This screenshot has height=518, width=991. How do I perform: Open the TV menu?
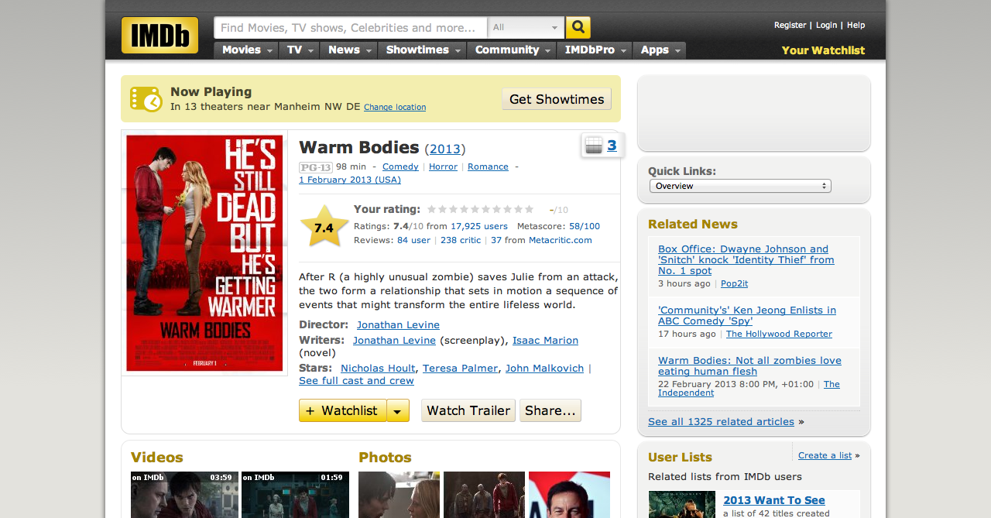coord(299,50)
